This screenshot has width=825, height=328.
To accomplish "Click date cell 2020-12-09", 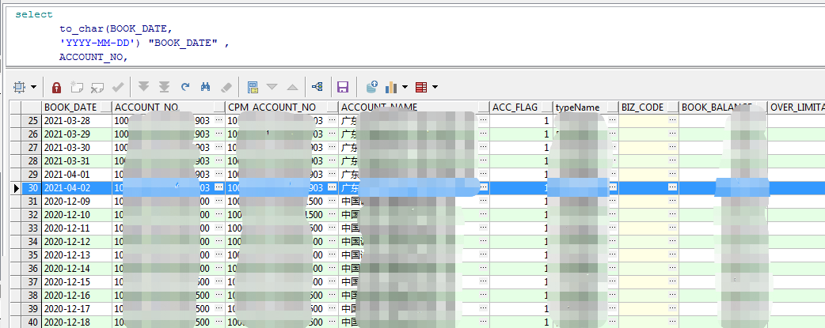I will (x=77, y=202).
